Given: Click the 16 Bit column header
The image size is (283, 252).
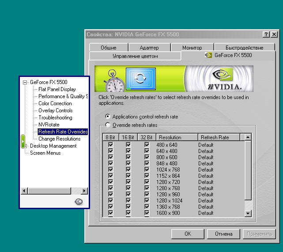Looking at the screenshot, I should [x=128, y=137].
